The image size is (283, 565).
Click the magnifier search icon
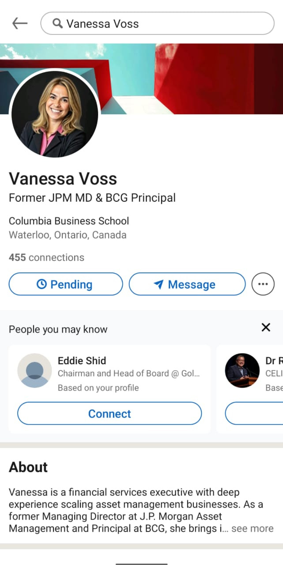[x=57, y=23]
